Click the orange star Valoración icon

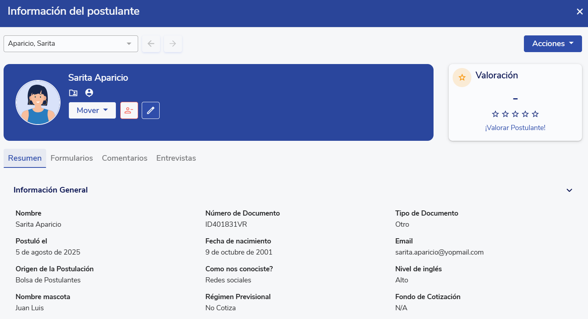pos(462,78)
